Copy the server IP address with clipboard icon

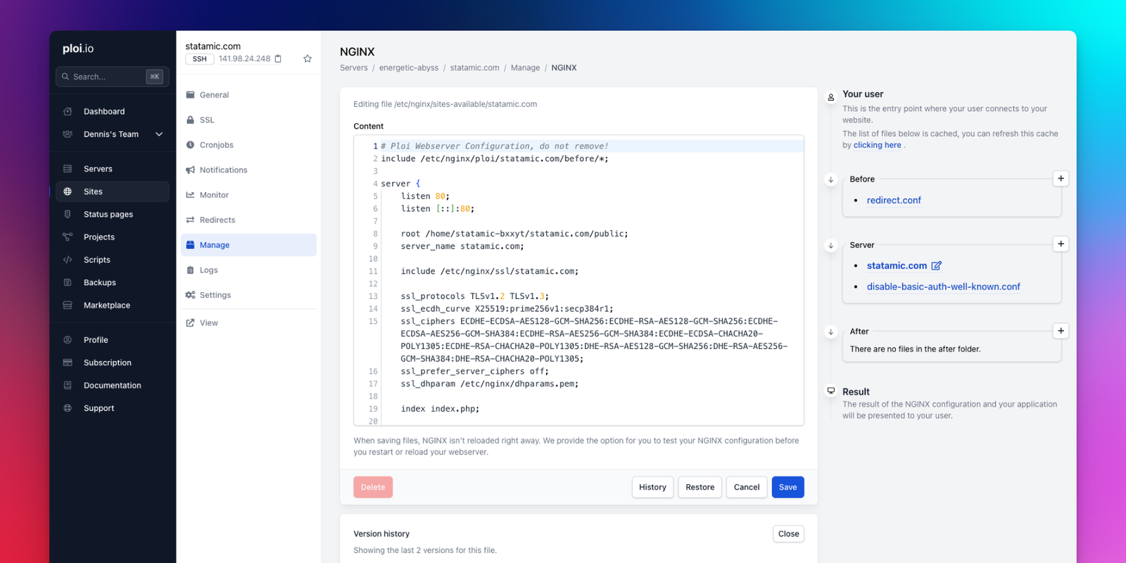click(x=278, y=59)
